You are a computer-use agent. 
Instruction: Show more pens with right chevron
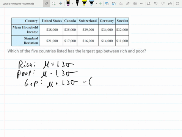pos(96,3)
